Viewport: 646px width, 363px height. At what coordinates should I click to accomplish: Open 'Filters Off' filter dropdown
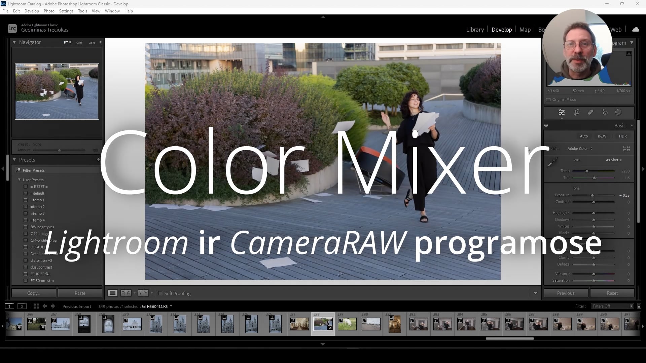pyautogui.click(x=613, y=306)
